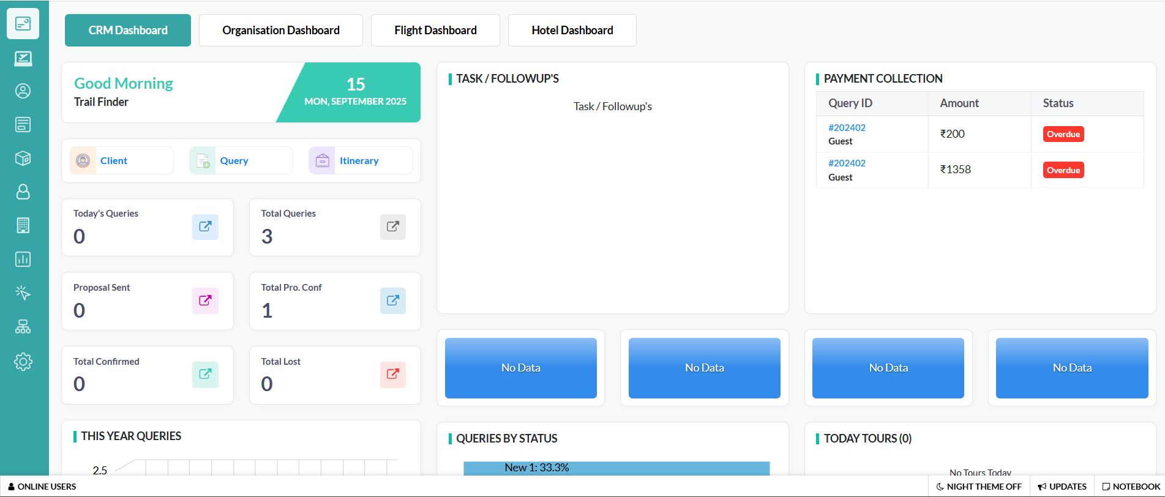
Task: Click Overdue badge for ₹1358 payment
Action: (x=1063, y=170)
